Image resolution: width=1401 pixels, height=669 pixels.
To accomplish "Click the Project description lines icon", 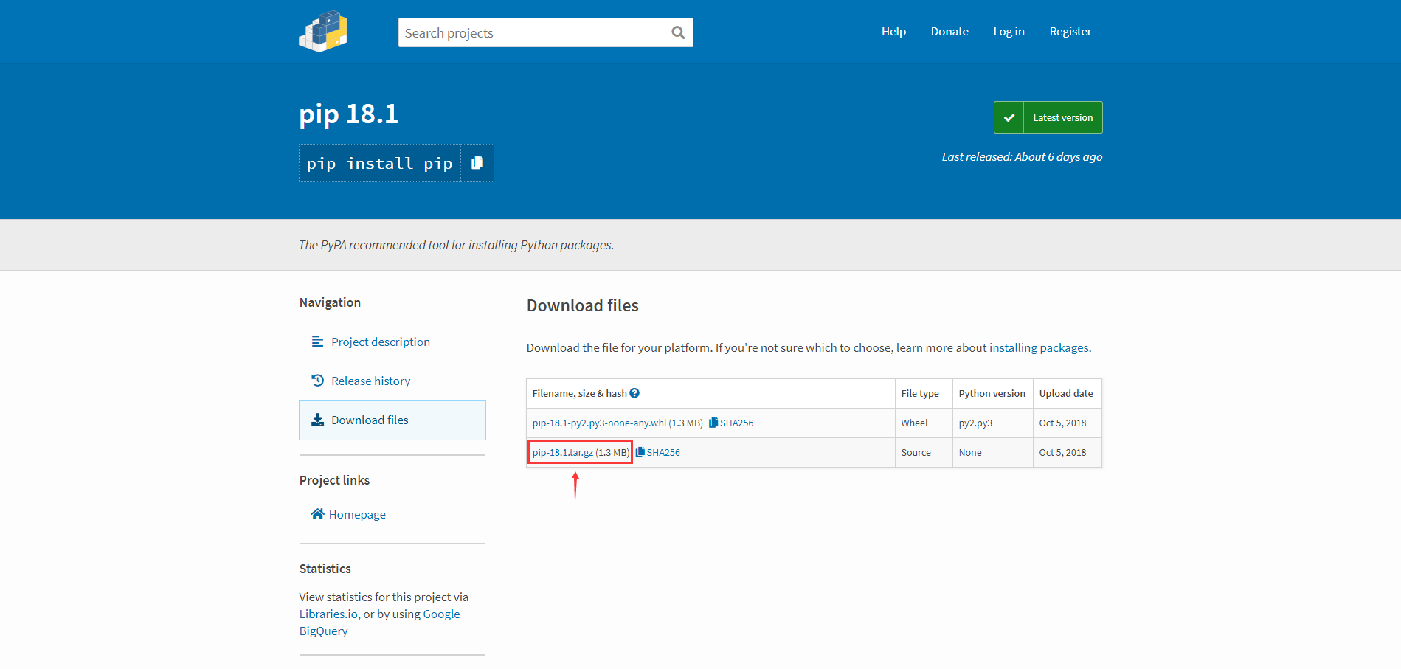I will point(317,342).
